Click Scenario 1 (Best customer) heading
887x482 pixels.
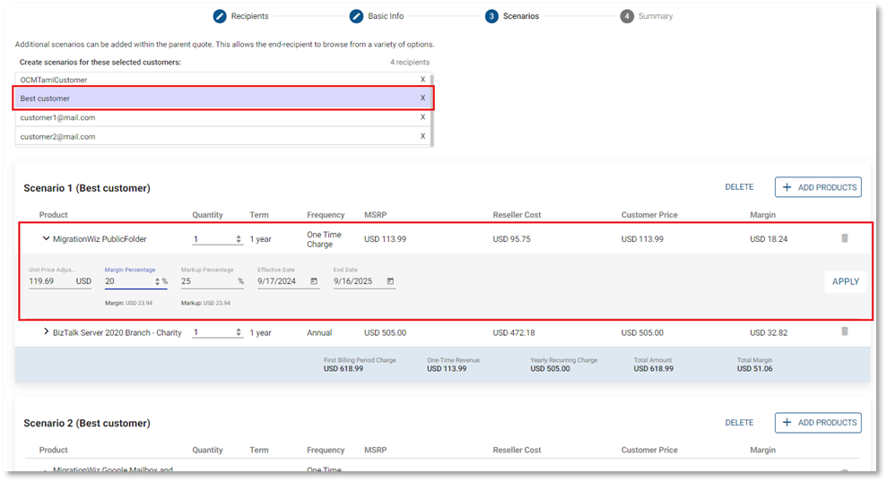[87, 188]
